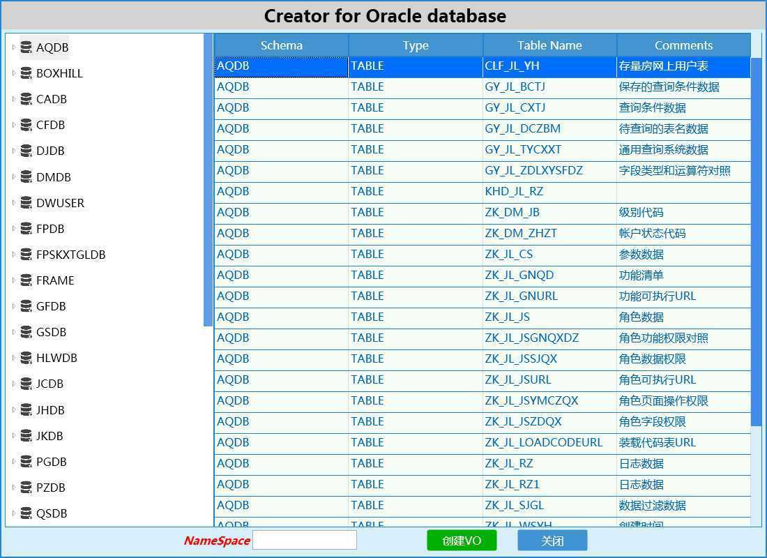This screenshot has width=767, height=558.
Task: Select the ZK_JL_RZ1 table row
Action: (x=483, y=485)
